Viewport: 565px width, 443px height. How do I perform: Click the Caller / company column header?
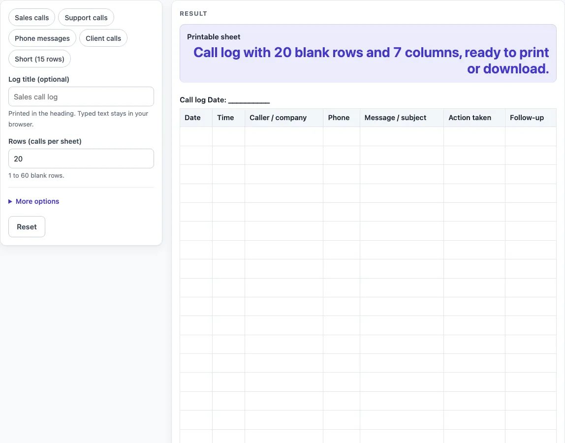click(284, 118)
